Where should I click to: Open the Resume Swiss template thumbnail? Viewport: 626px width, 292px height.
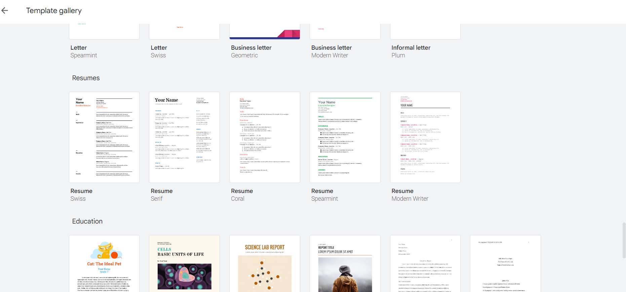pyautogui.click(x=104, y=137)
